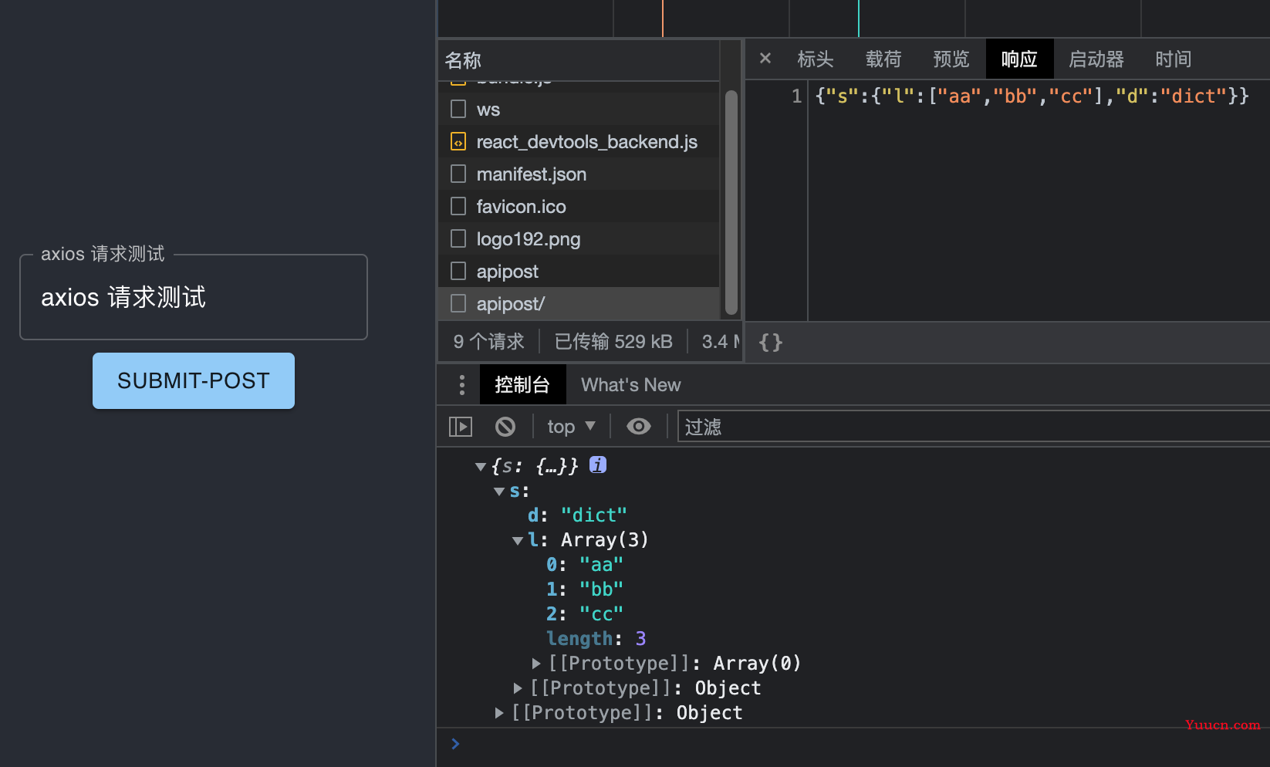1270x767 pixels.
Task: Expand [[Prototype]]: Array(0)
Action: coord(536,663)
